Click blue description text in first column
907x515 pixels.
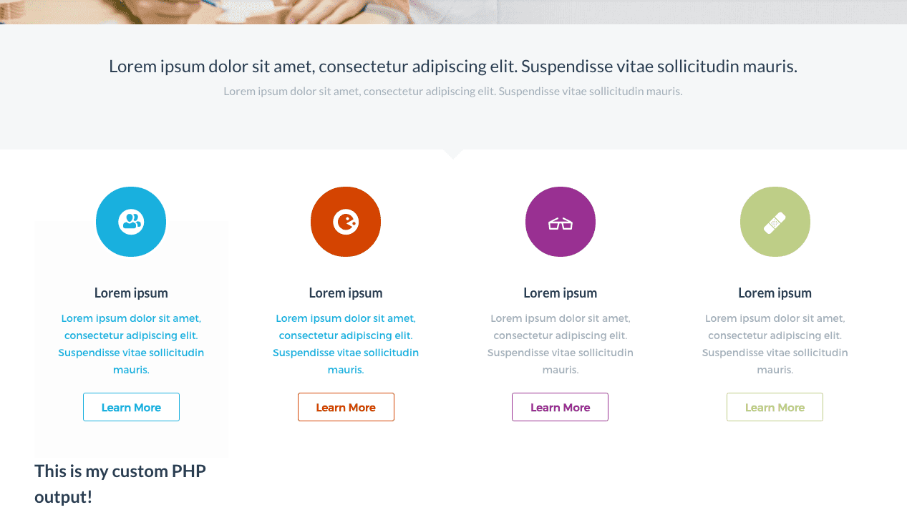131,344
